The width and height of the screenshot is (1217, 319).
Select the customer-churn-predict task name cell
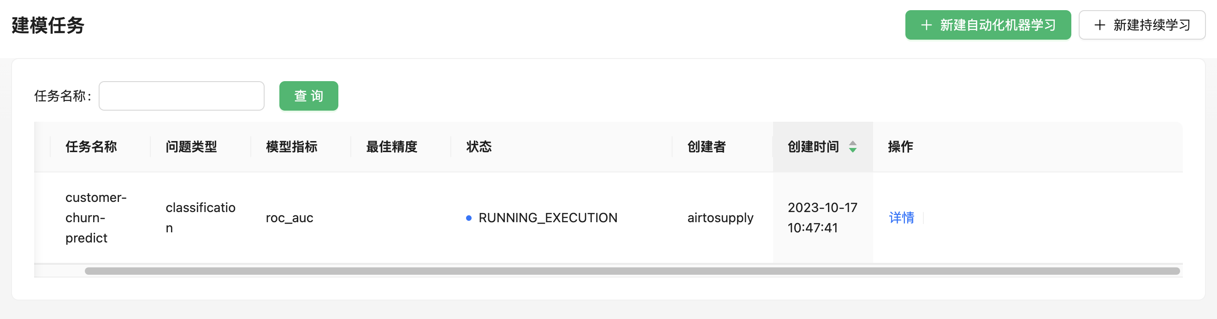coord(96,218)
